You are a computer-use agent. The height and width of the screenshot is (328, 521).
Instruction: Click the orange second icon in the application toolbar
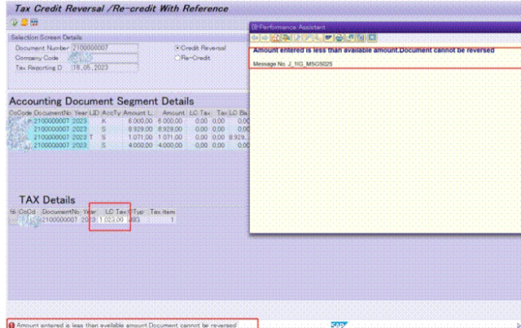pos(24,23)
